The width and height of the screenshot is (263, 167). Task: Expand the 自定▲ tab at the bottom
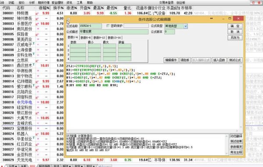(78, 166)
